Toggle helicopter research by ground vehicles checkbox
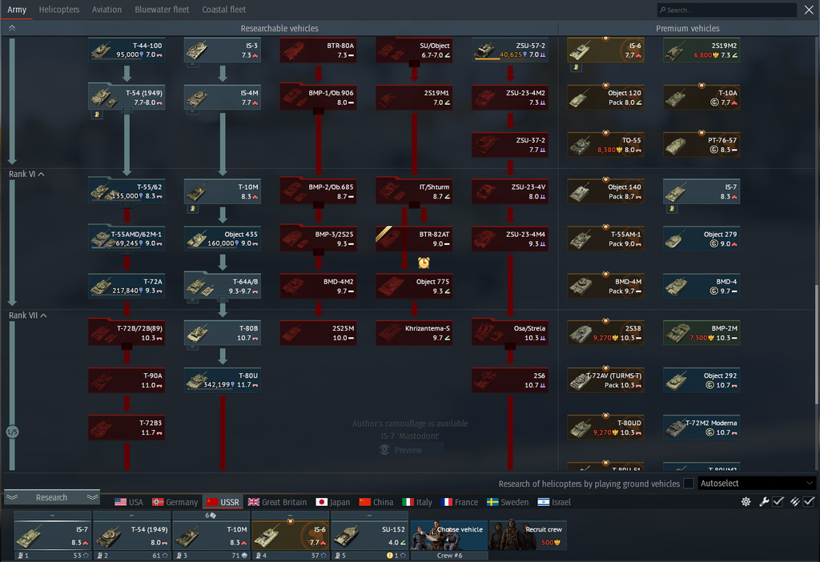 pos(689,484)
